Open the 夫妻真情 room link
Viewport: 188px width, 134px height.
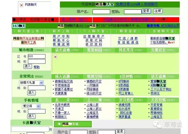pos(61,93)
